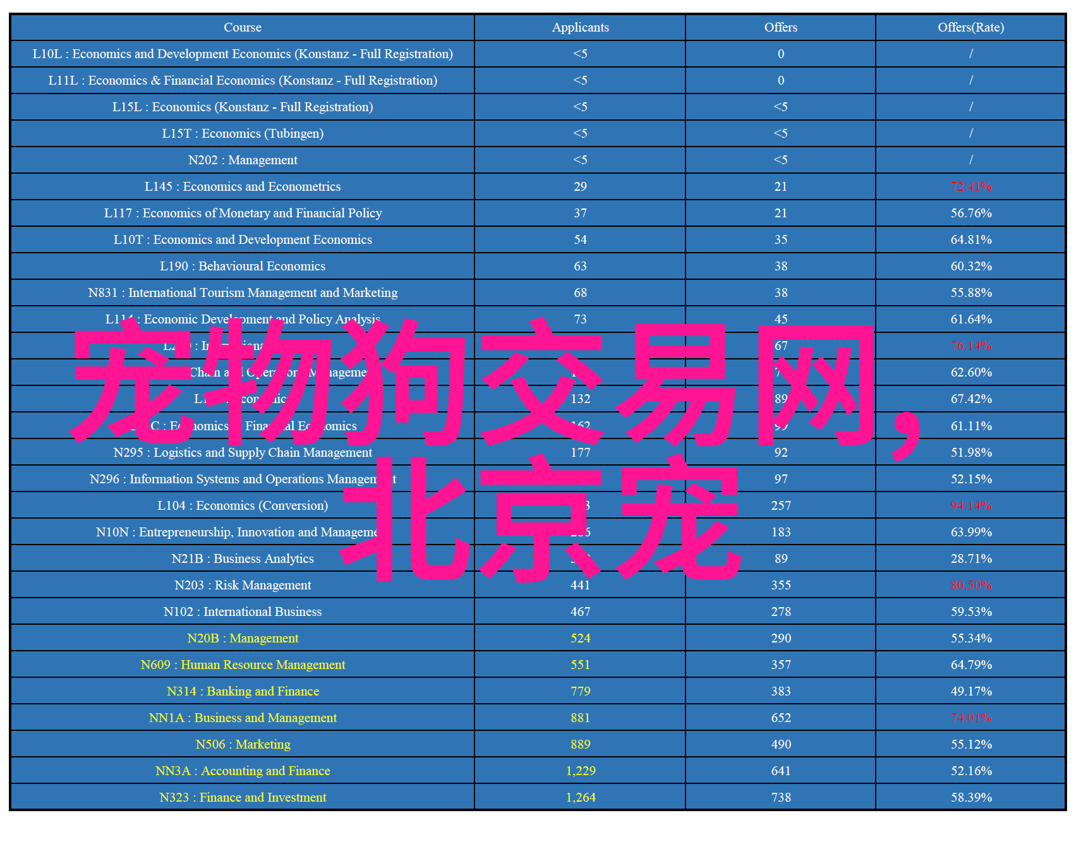Select the yellow N20B : Management cell
This screenshot has height=868, width=1081.
click(243, 638)
